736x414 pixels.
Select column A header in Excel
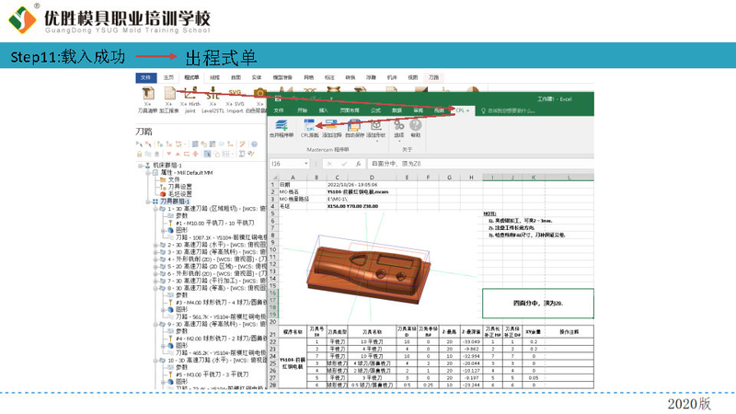pos(293,178)
